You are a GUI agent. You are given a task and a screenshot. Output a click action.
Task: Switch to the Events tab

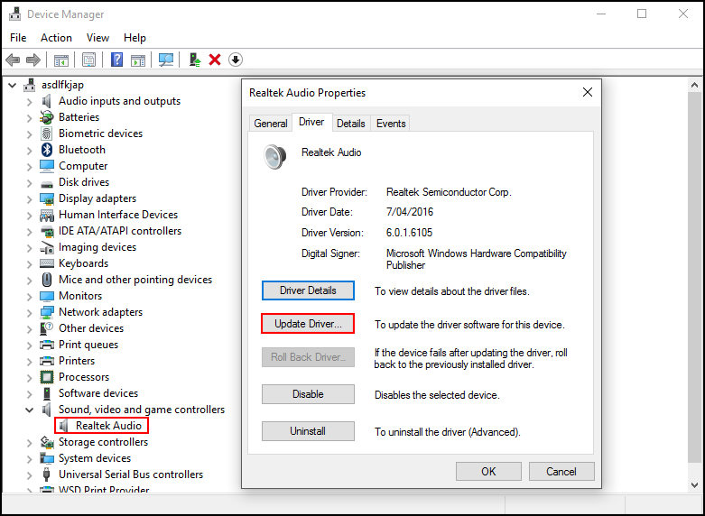click(x=391, y=124)
